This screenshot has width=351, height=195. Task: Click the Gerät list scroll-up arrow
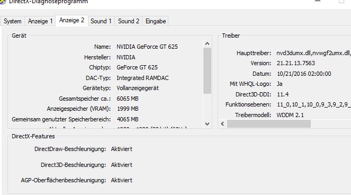point(208,43)
